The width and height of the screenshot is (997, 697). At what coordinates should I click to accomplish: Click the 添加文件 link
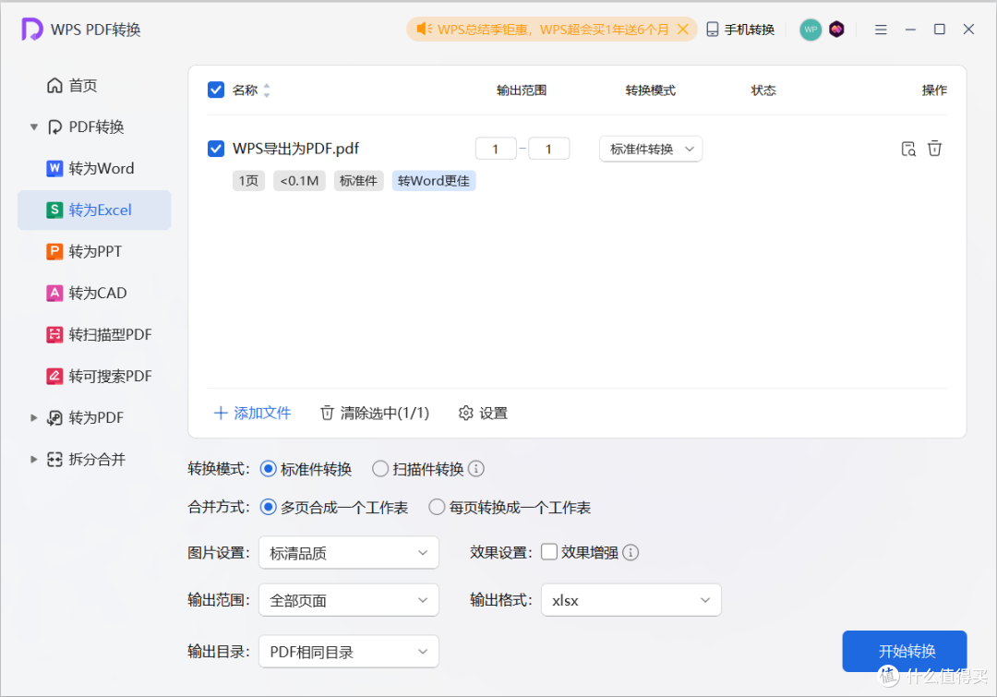(x=252, y=413)
